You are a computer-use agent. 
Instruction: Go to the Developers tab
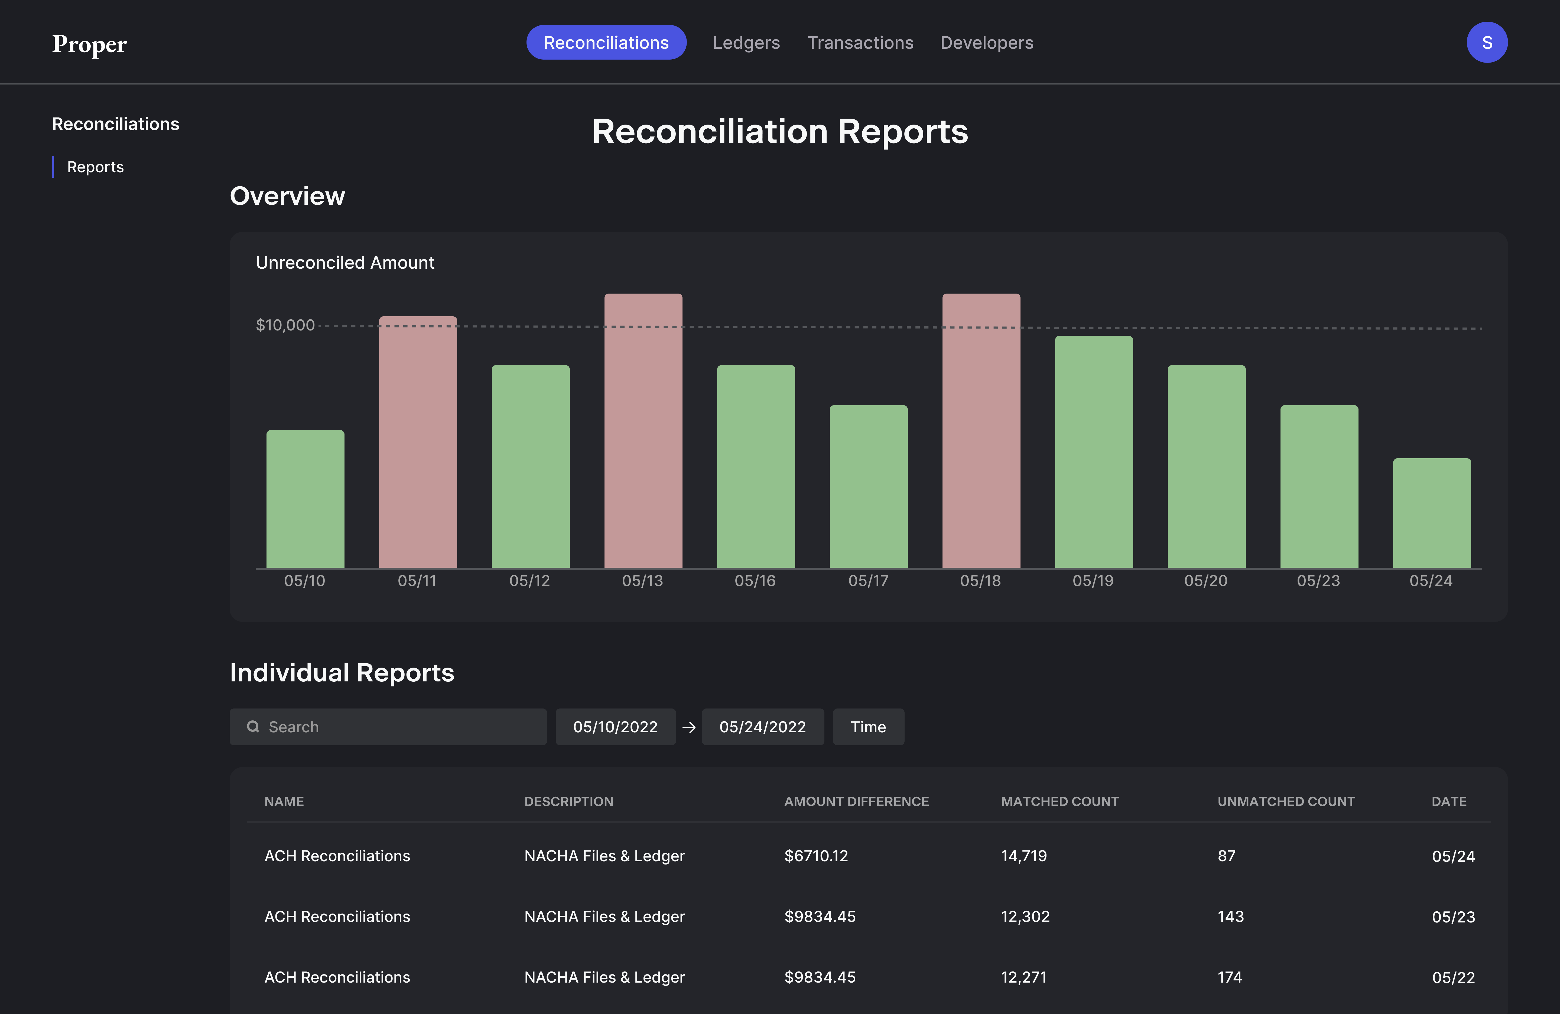[x=986, y=43]
